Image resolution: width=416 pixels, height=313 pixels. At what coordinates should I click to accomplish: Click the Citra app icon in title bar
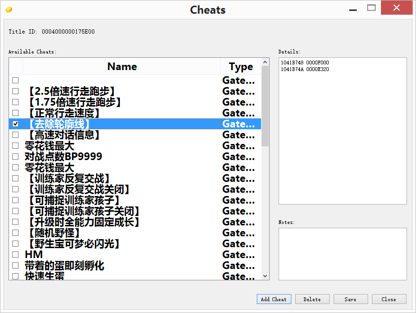(9, 10)
